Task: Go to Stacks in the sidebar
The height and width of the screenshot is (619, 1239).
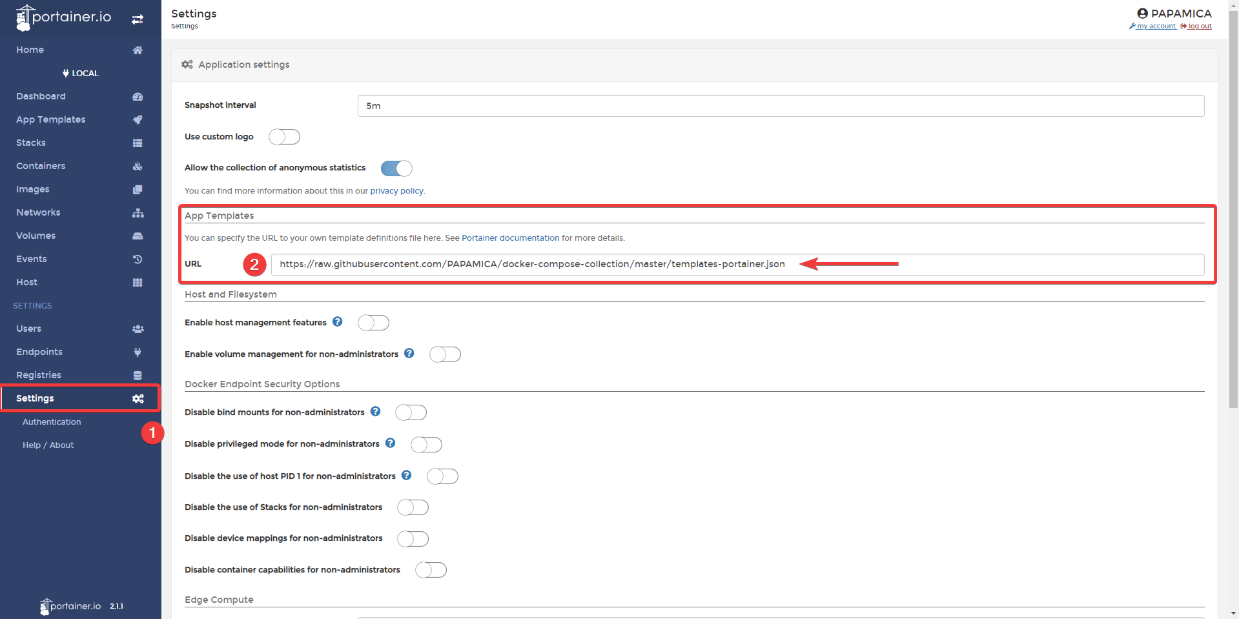Action: [80, 143]
